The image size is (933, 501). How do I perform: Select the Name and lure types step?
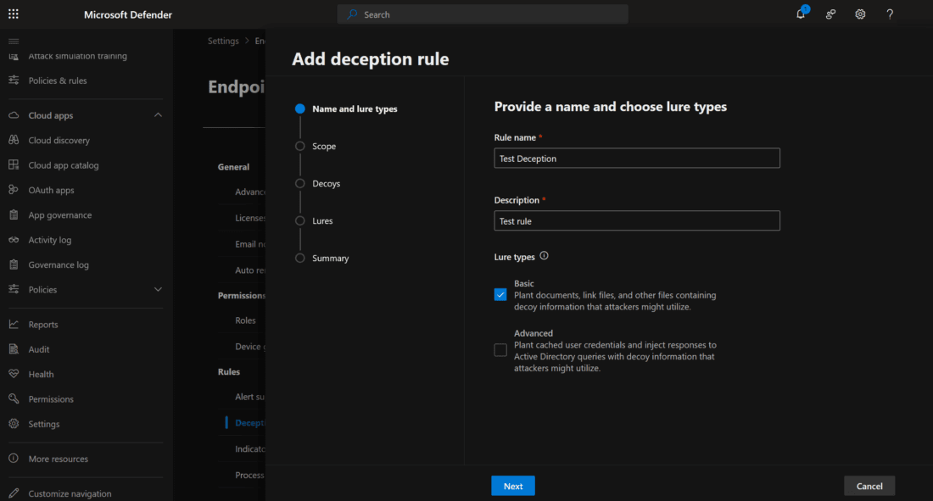coord(355,109)
